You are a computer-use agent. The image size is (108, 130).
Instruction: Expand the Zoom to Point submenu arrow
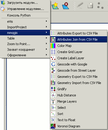(46, 44)
